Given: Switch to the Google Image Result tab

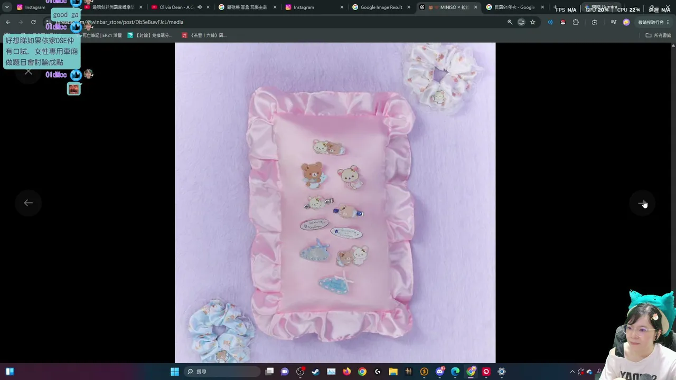Looking at the screenshot, I should click(381, 7).
